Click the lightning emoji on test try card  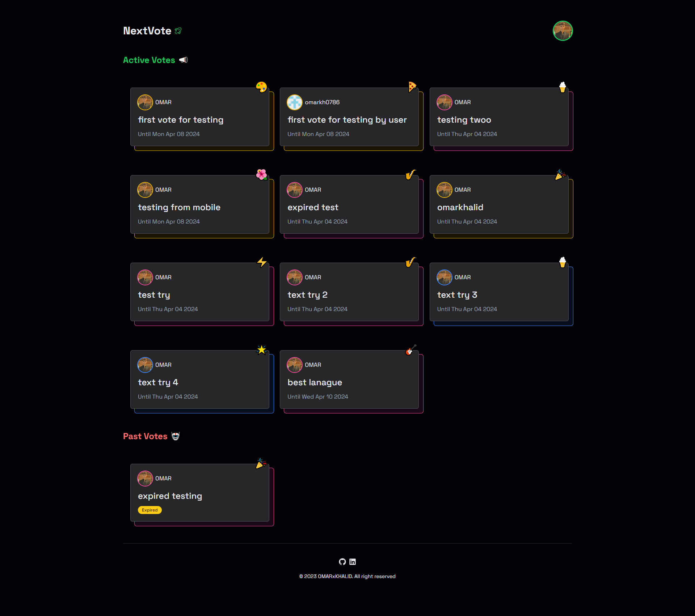pos(262,262)
